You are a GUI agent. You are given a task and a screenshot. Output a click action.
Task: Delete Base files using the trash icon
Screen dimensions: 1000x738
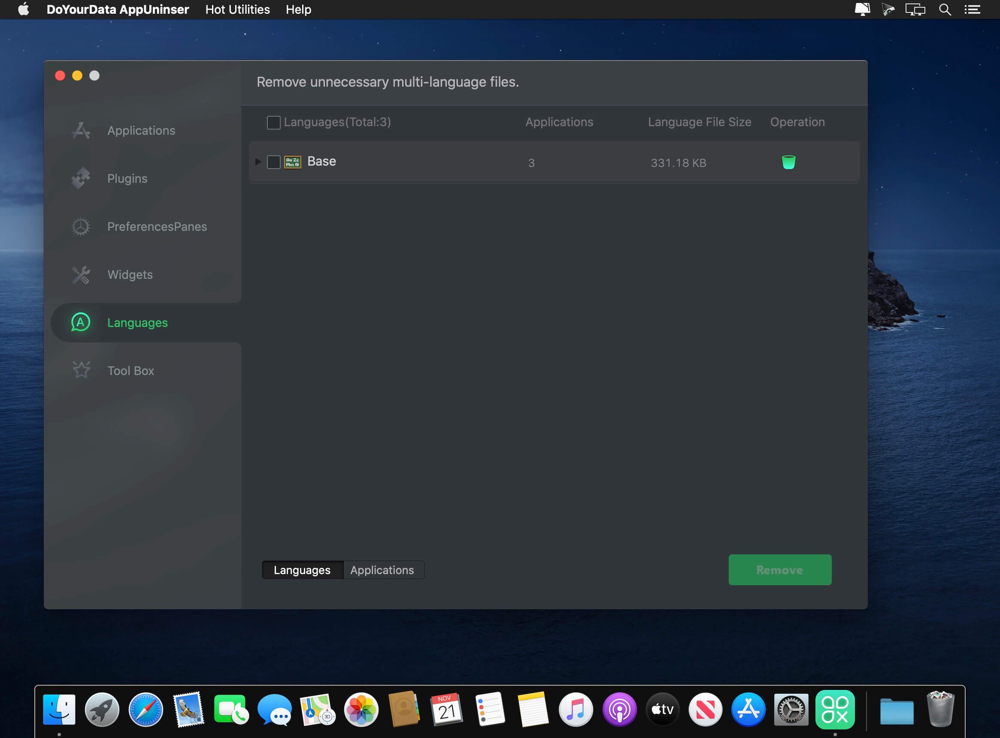pyautogui.click(x=788, y=162)
